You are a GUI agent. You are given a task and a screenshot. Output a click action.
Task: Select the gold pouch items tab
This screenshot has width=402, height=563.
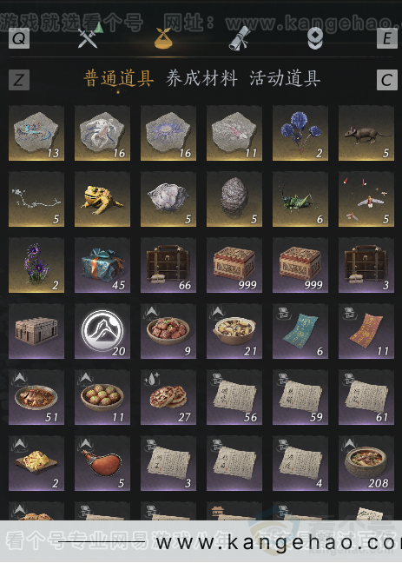[x=163, y=38]
